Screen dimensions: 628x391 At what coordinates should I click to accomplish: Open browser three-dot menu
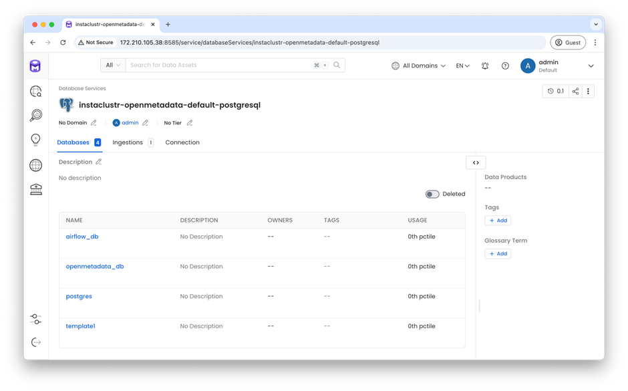(595, 43)
